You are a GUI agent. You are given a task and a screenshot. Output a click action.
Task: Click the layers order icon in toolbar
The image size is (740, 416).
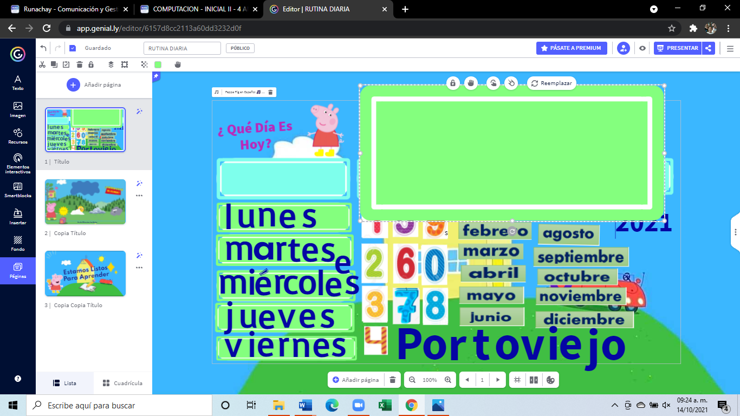(111, 64)
